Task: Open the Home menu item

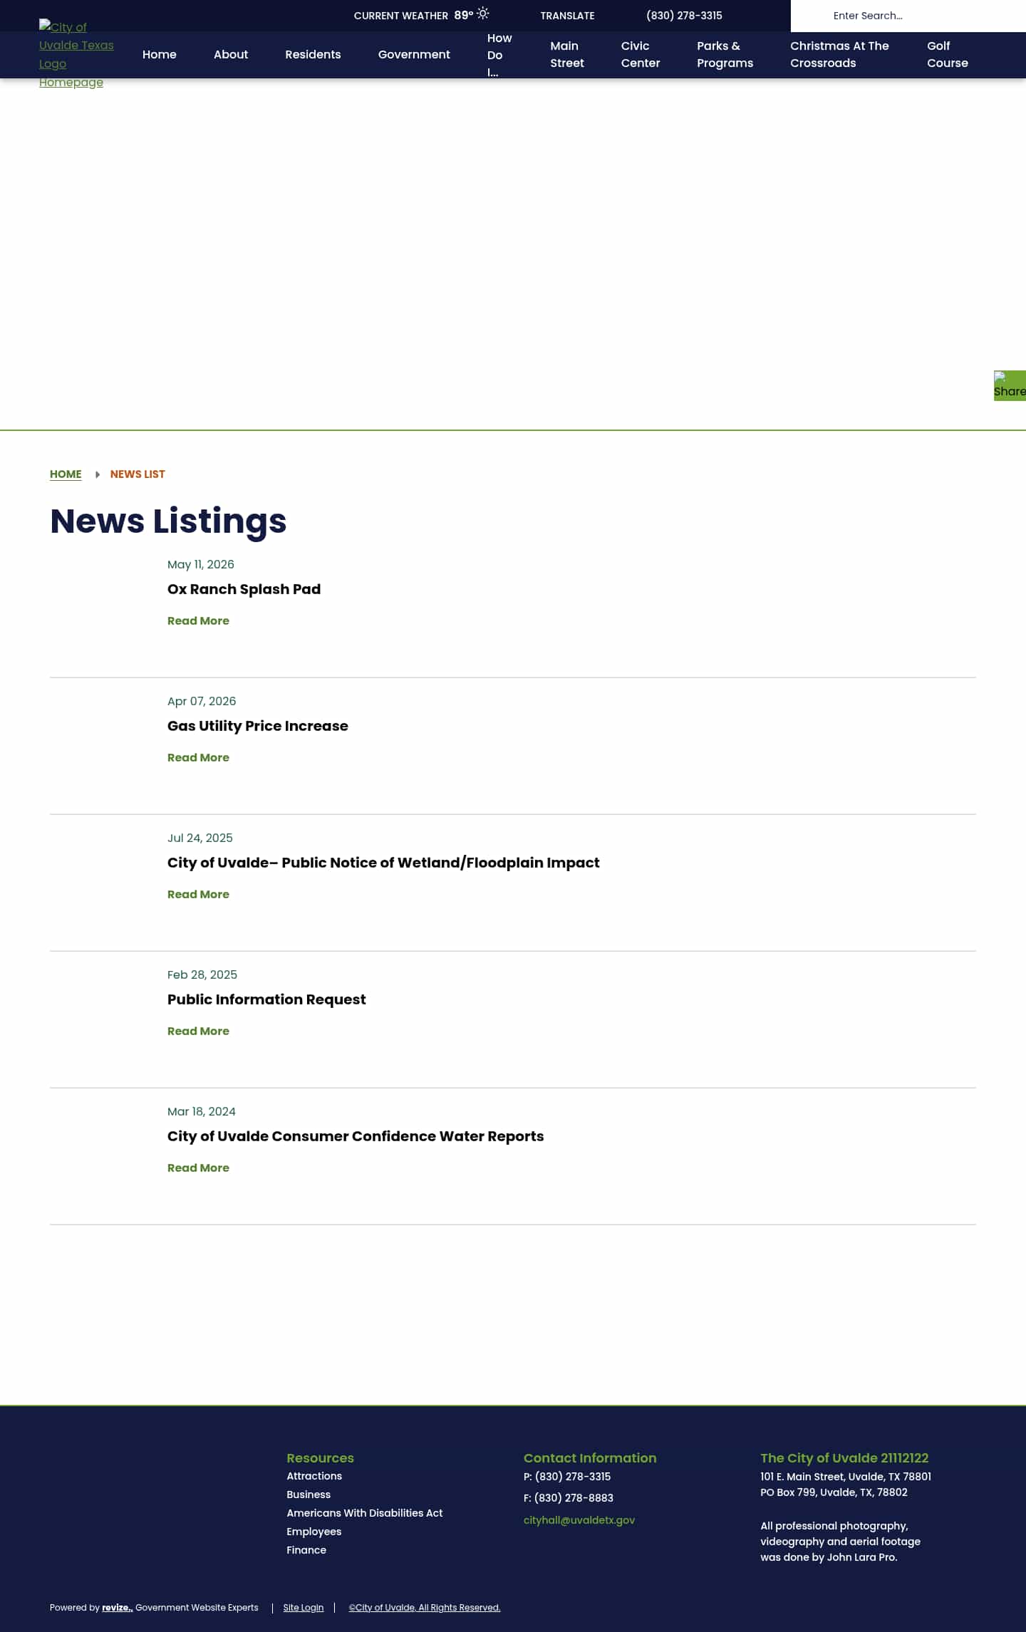Action: 160,55
